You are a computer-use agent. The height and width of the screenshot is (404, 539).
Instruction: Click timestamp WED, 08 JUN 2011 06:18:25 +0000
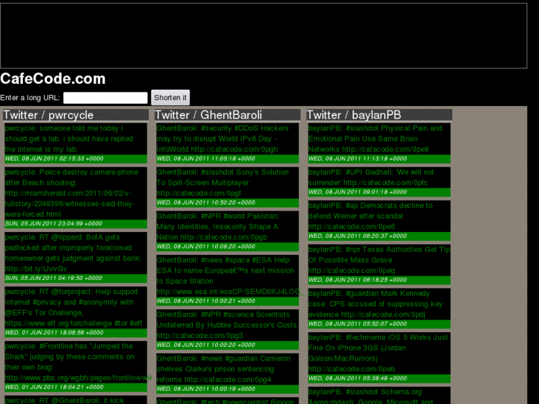[x=357, y=280]
